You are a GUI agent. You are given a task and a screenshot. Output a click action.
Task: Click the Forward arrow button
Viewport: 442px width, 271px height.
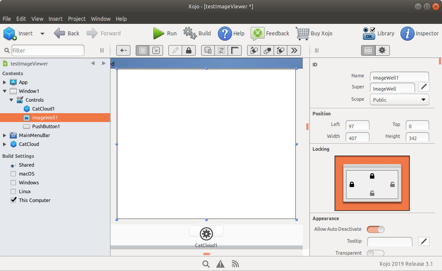[103, 33]
